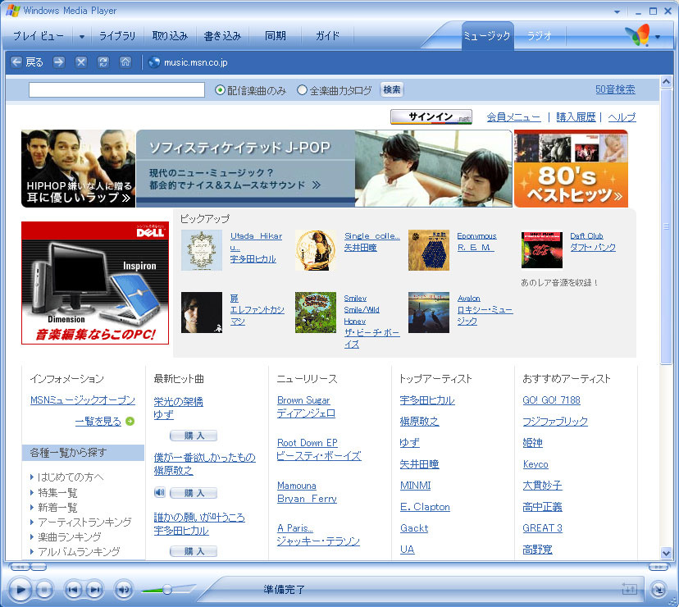Go to the home page icon
The width and height of the screenshot is (679, 607).
(125, 62)
